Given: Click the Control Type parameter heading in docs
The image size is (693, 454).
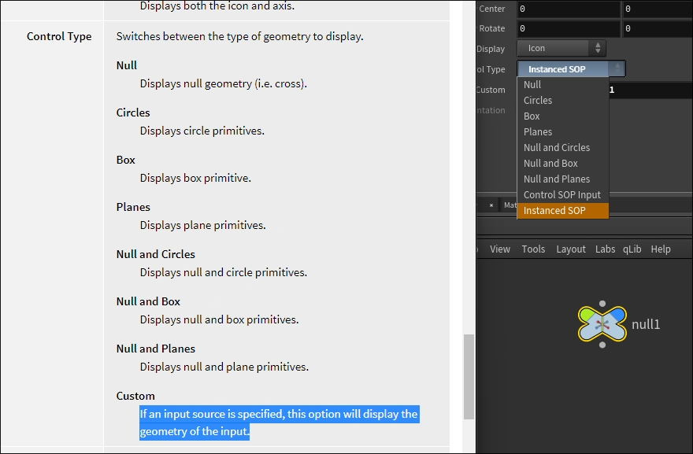Looking at the screenshot, I should (x=59, y=36).
